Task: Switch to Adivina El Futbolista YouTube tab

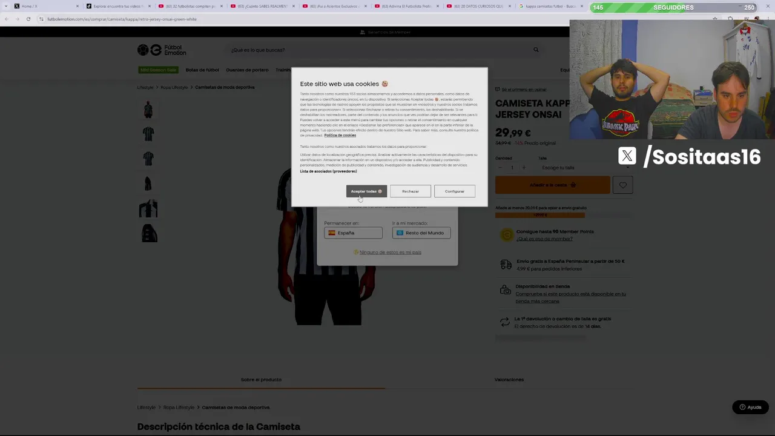Action: pos(406,6)
